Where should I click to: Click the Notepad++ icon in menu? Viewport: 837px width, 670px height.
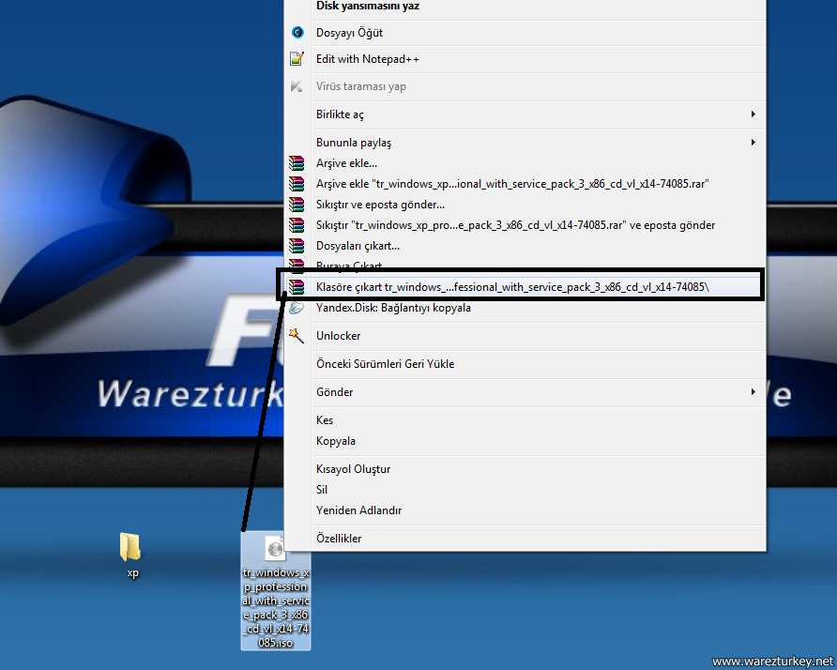point(297,59)
